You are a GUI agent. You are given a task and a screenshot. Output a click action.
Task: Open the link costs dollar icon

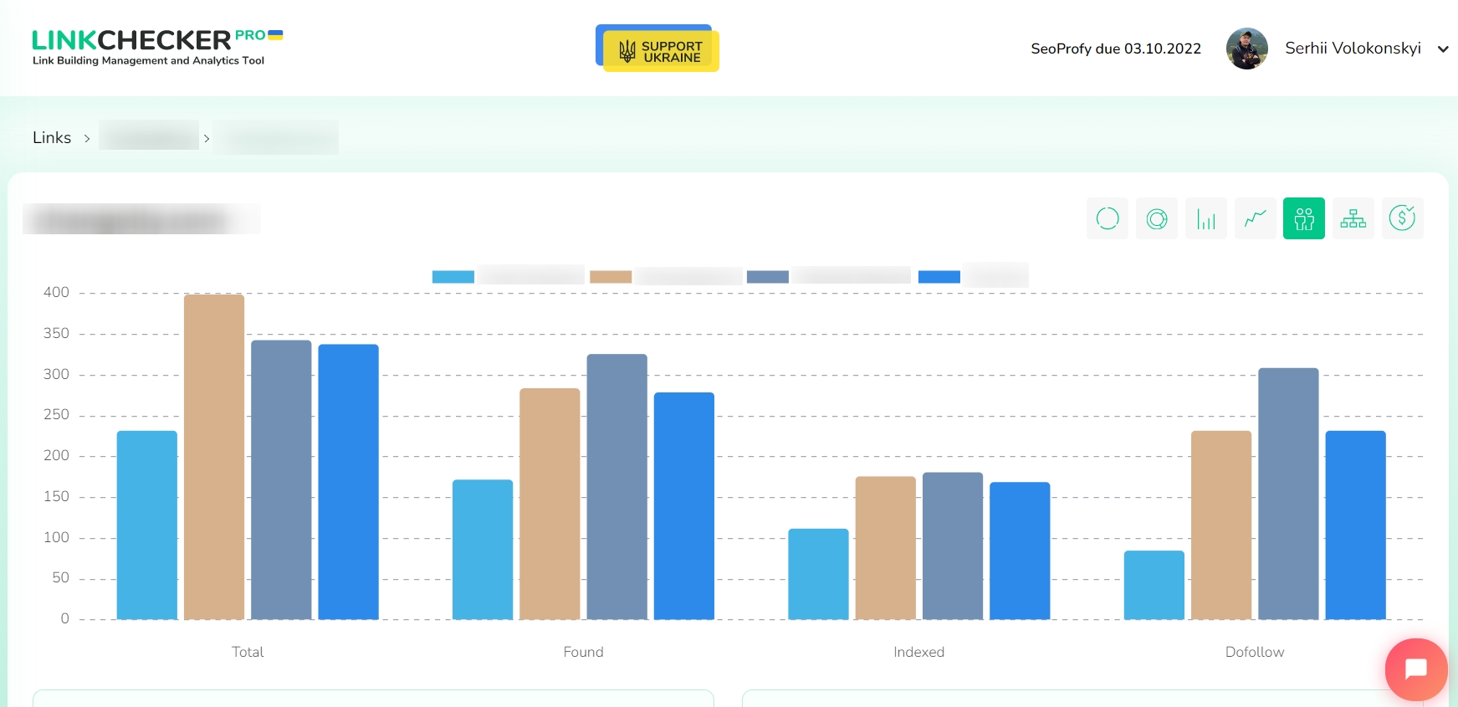[1402, 218]
